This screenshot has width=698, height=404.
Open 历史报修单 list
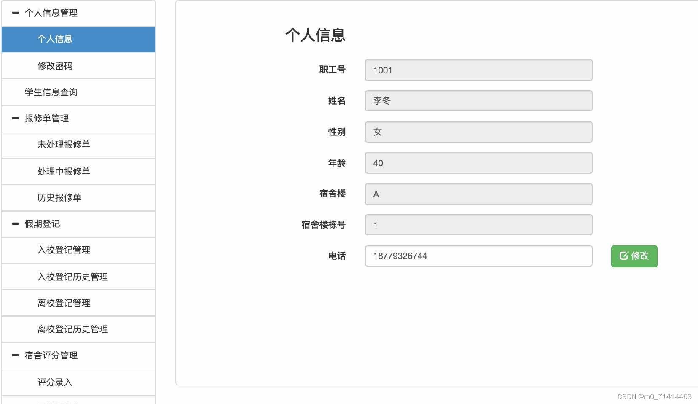(78, 198)
